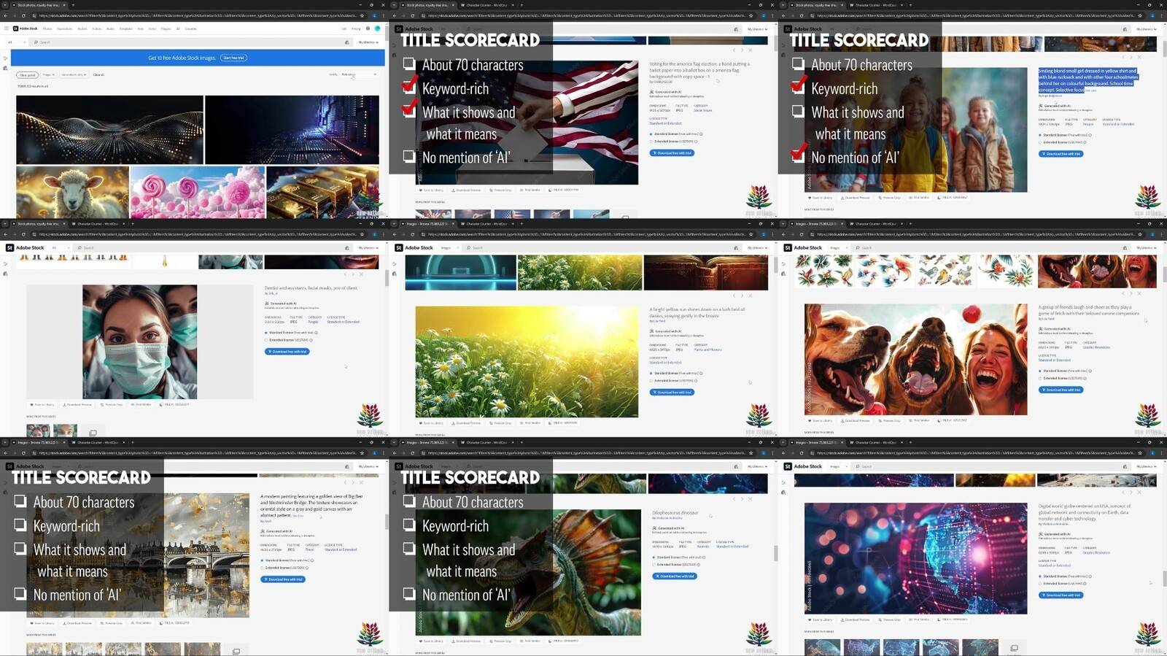Open a new tab in the digital globe browser window
Screen dimensions: 1167x656
click(x=910, y=442)
